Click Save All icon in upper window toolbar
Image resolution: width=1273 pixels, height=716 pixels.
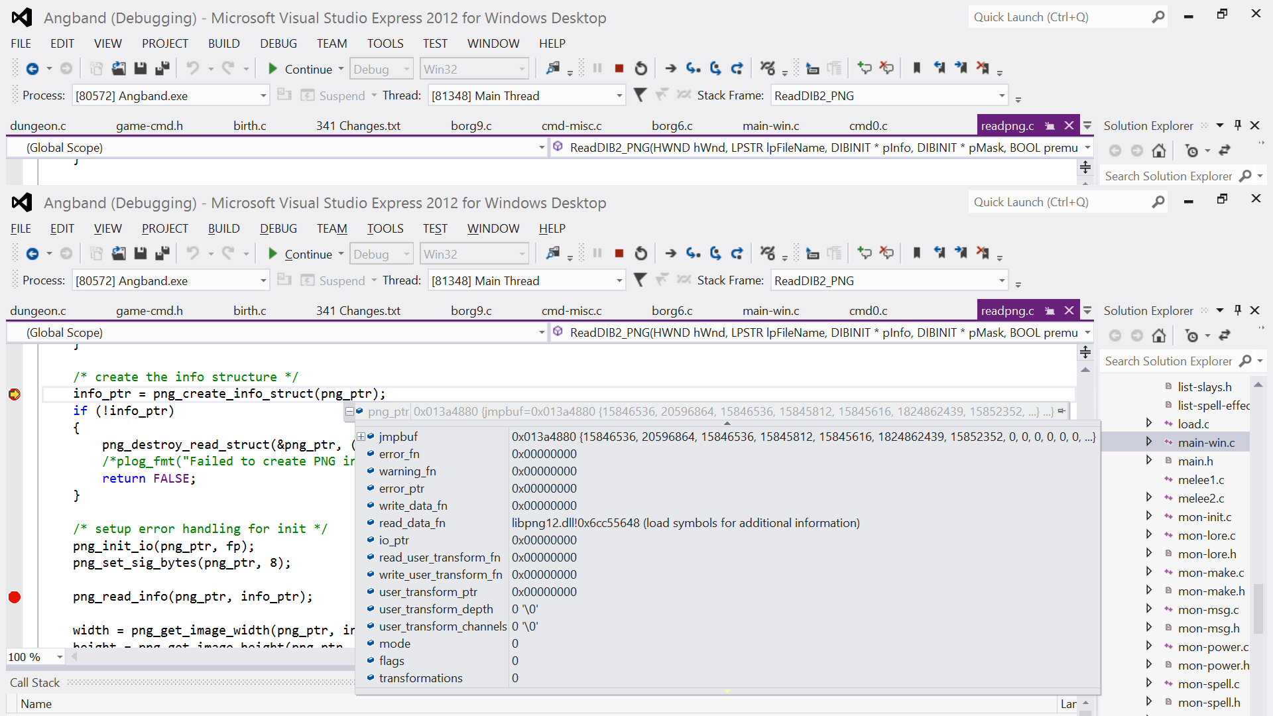coord(162,69)
